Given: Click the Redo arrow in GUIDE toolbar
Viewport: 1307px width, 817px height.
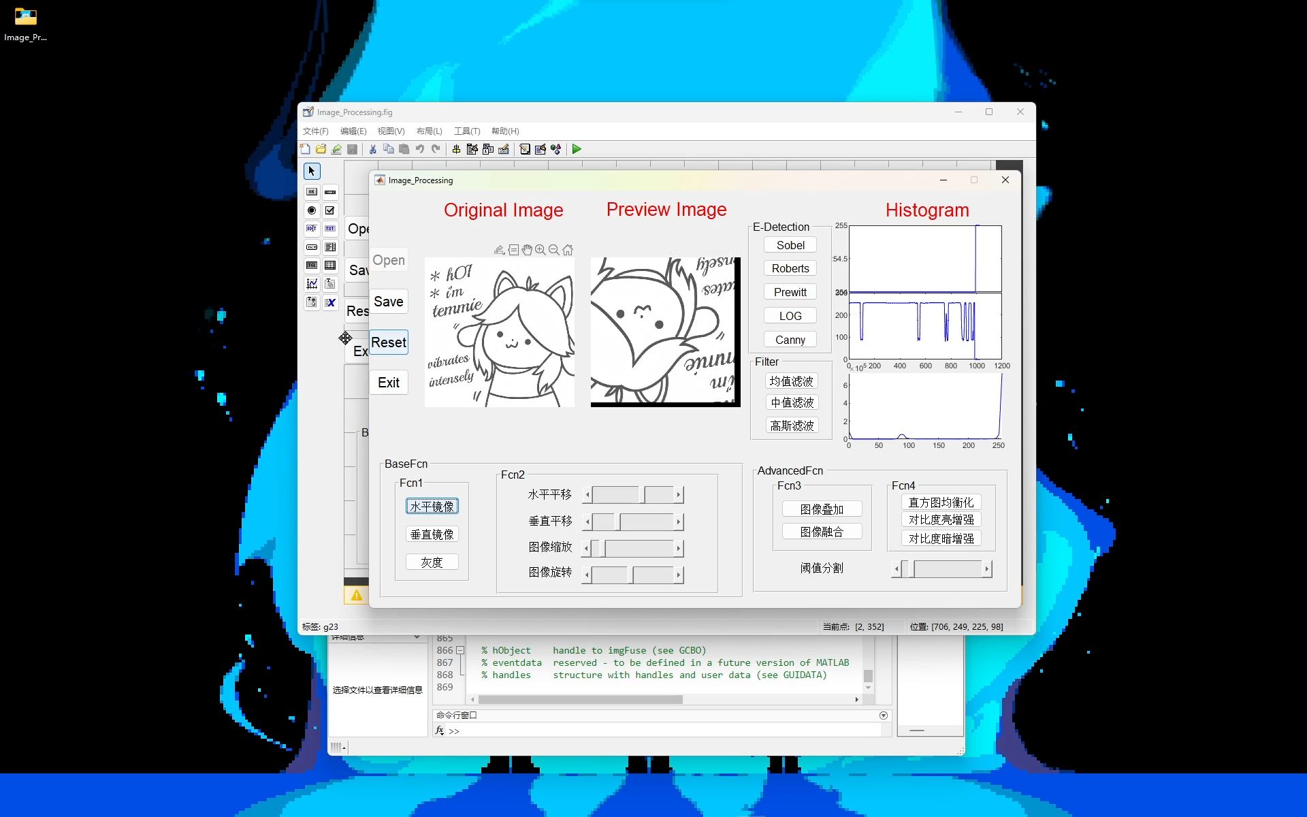Looking at the screenshot, I should pyautogui.click(x=436, y=149).
